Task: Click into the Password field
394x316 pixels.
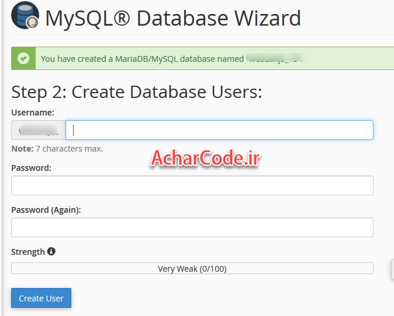Action: tap(192, 185)
